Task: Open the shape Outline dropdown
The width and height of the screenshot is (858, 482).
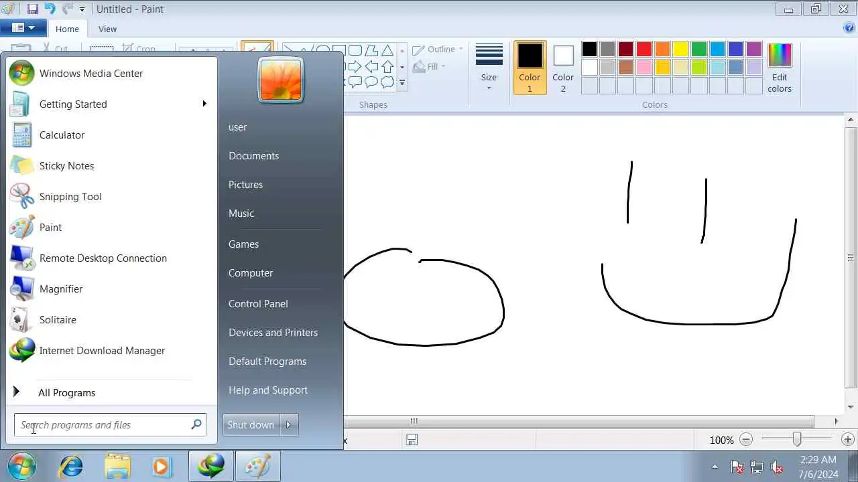Action: click(x=438, y=50)
